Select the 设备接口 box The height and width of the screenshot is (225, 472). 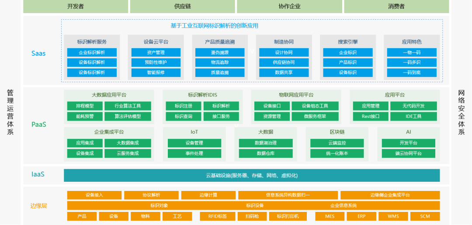pyautogui.click(x=272, y=106)
